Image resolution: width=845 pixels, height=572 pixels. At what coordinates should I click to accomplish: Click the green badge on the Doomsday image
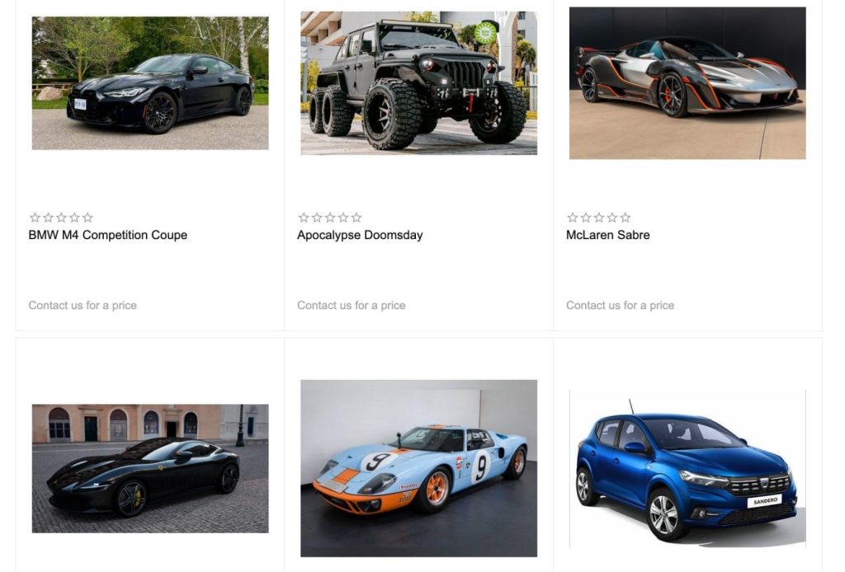pos(485,33)
